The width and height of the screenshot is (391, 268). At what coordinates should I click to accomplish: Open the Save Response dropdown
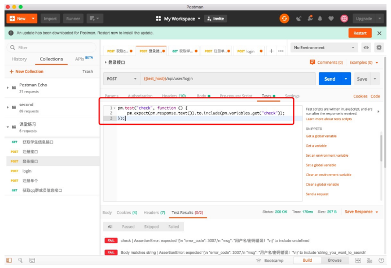tap(361, 212)
